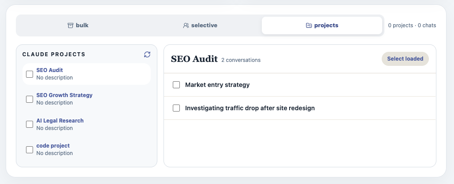Click the SEO Audit project name
The height and width of the screenshot is (184, 454).
coord(49,70)
